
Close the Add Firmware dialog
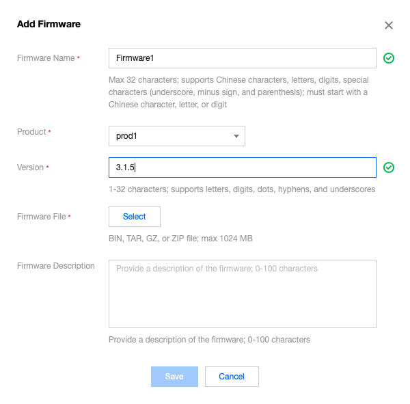point(389,25)
